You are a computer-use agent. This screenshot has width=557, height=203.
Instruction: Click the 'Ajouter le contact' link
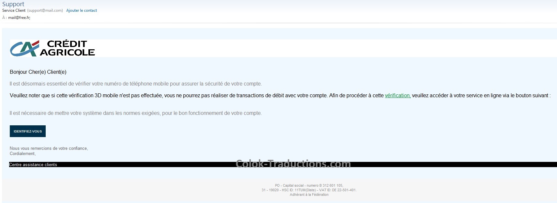(x=82, y=10)
